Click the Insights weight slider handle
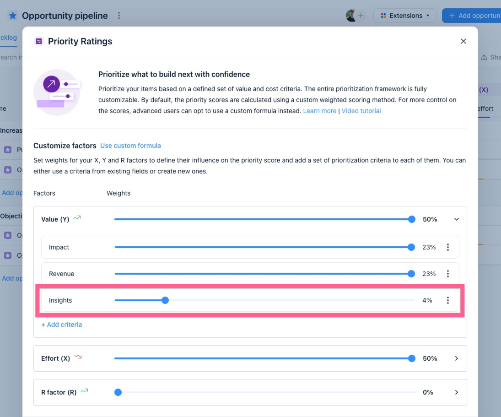The height and width of the screenshot is (417, 501). [165, 300]
